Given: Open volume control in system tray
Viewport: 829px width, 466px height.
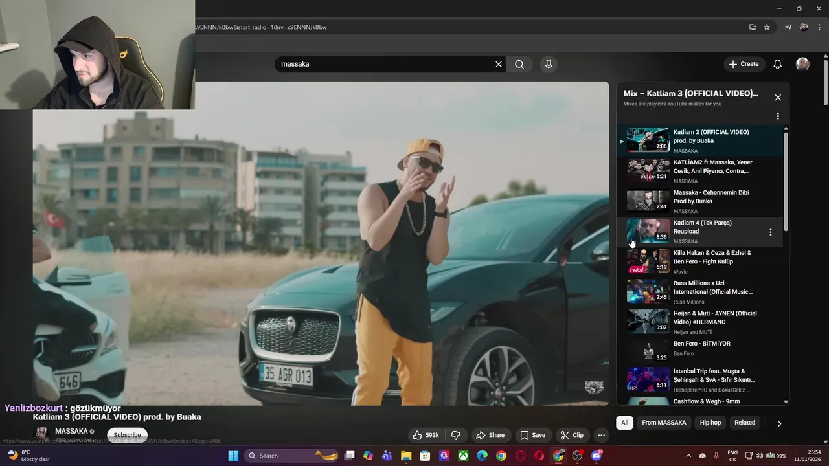Looking at the screenshot, I should pyautogui.click(x=760, y=456).
